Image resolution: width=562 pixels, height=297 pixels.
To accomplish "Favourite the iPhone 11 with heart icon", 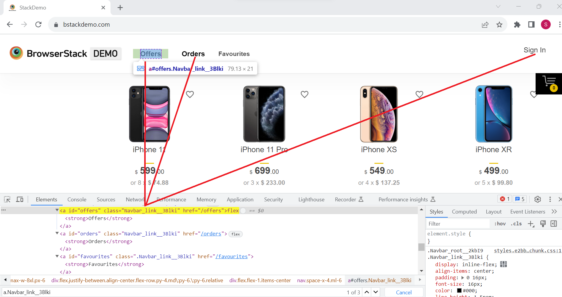I will pos(190,94).
